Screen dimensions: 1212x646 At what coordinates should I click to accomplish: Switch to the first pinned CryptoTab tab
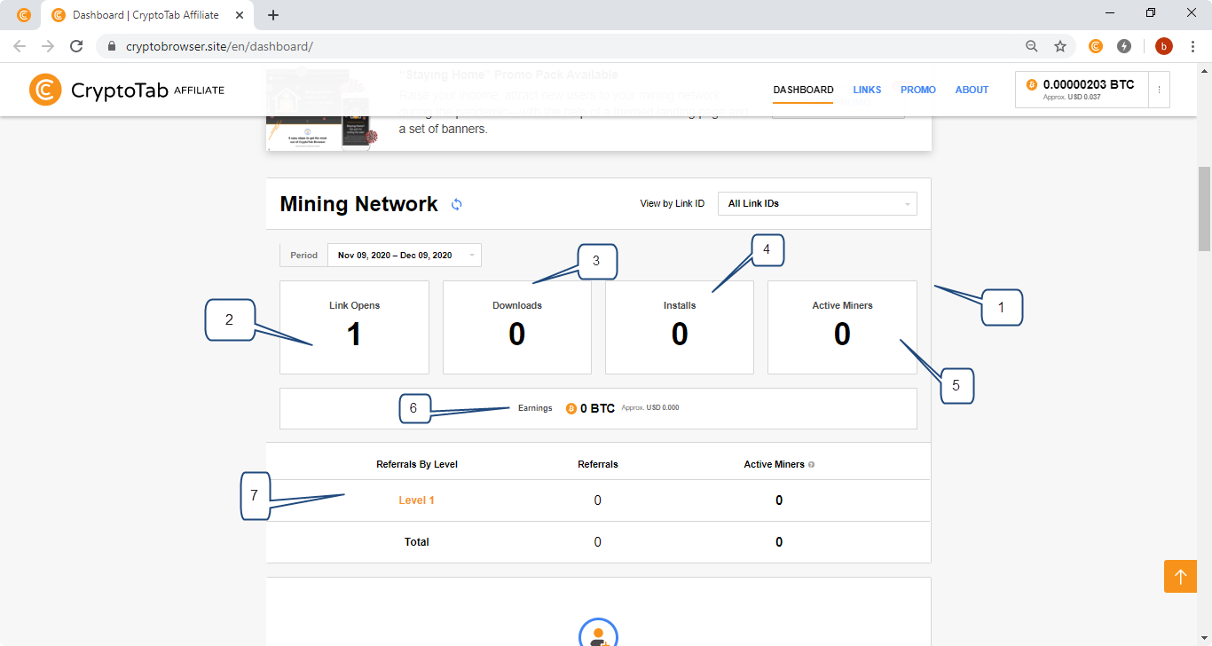pos(24,15)
